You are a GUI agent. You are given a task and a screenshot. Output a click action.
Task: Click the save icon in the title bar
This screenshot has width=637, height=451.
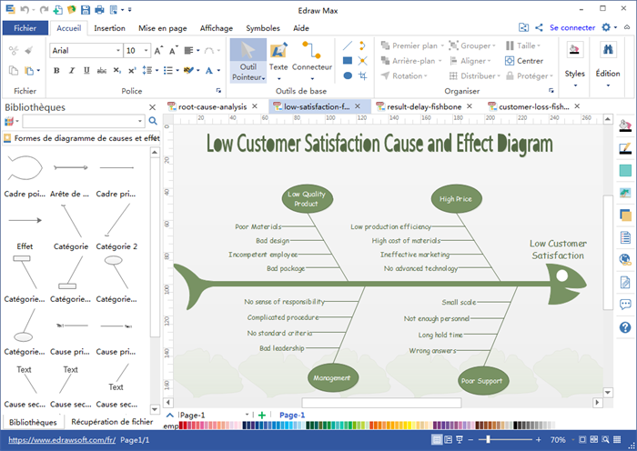click(86, 10)
